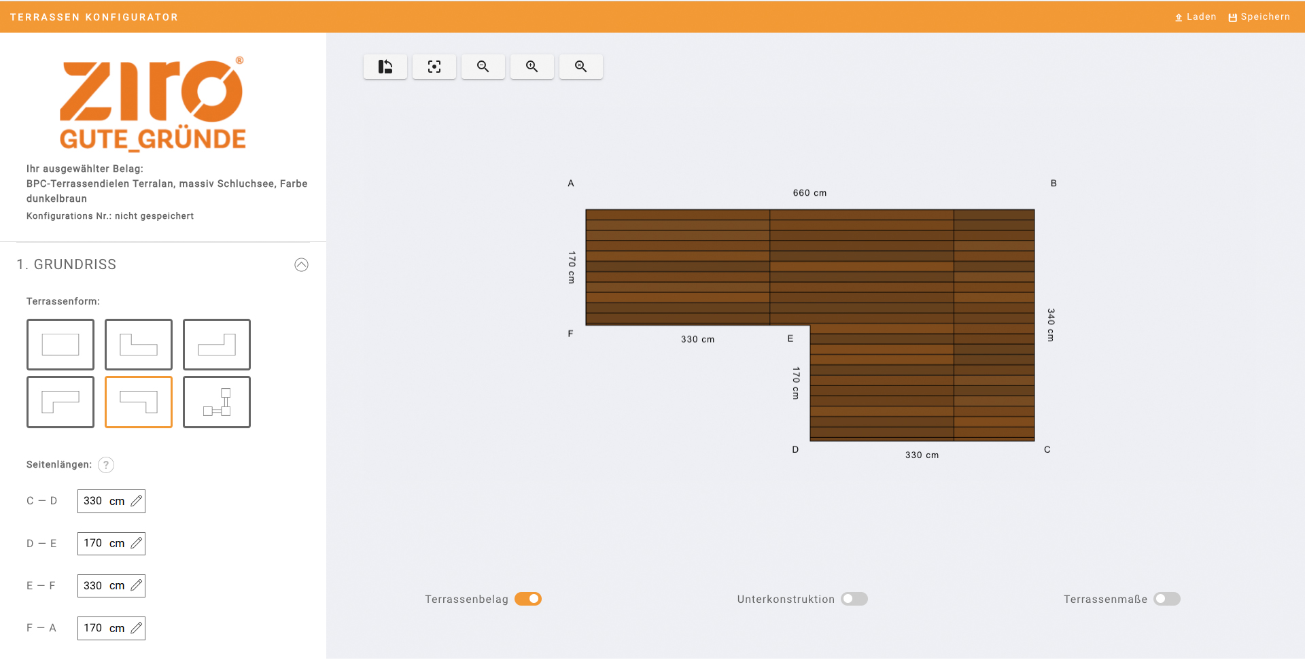Click the zoom in magnifier icon

click(532, 67)
